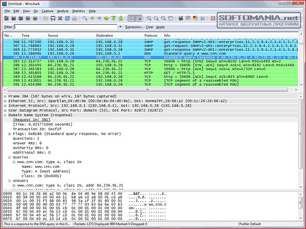
Task: Select packet 388 GET / HTTP/1.1 row
Action: [151, 73]
